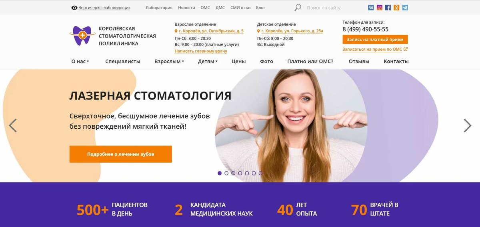The image size is (480, 227).
Task: Select the second carousel slide dot
Action: [x=226, y=173]
